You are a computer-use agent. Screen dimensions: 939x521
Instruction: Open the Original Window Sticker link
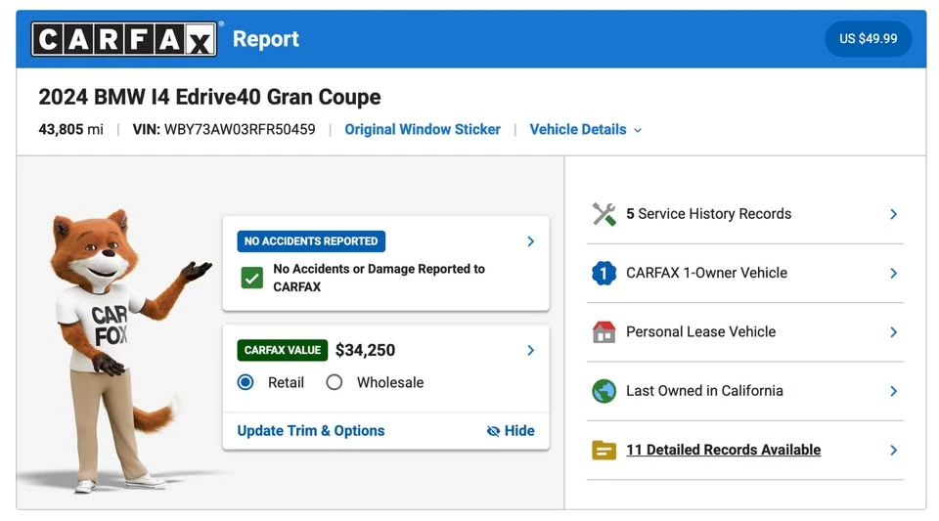point(423,130)
